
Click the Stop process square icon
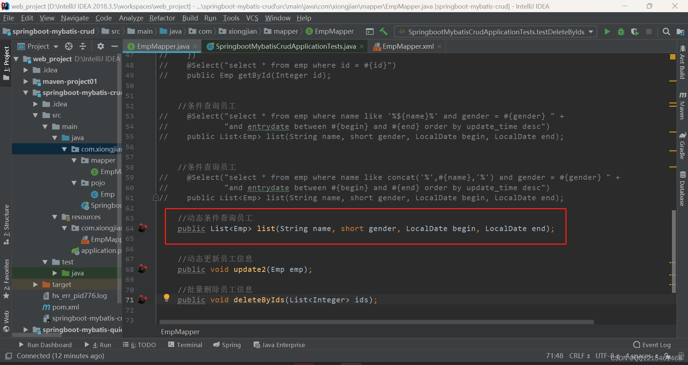coord(649,32)
